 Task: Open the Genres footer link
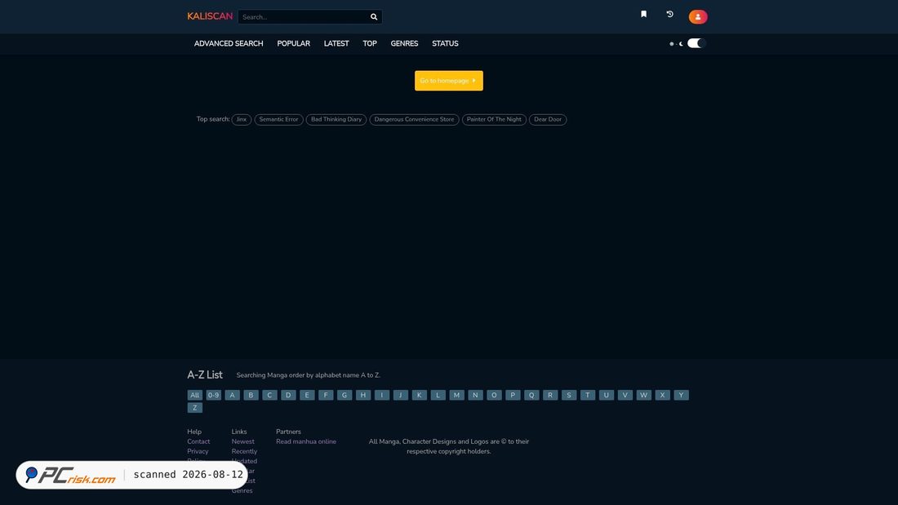pos(242,490)
